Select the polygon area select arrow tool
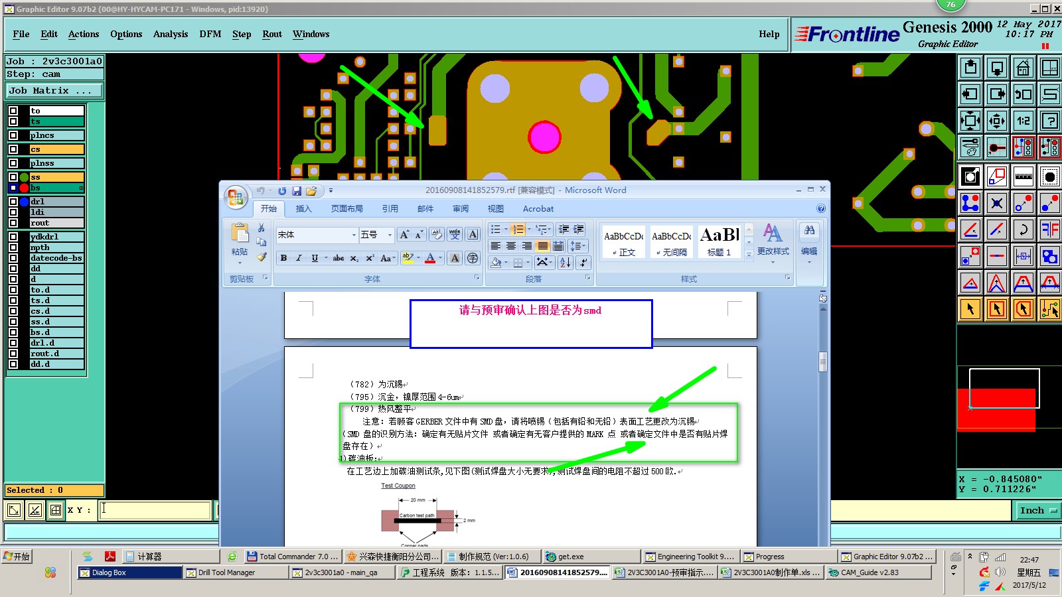 (1024, 309)
